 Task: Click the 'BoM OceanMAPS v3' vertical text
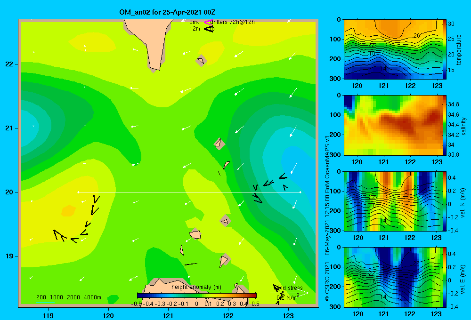tap(327, 164)
